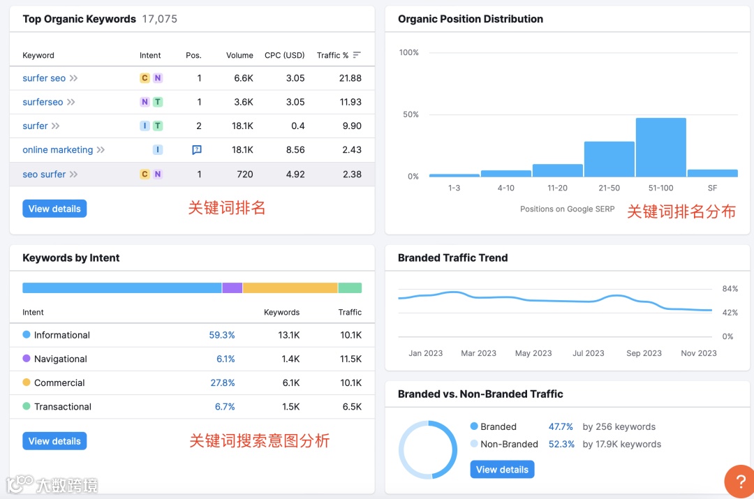754x499 pixels.
Task: Click the Volume column header
Action: pyautogui.click(x=239, y=55)
